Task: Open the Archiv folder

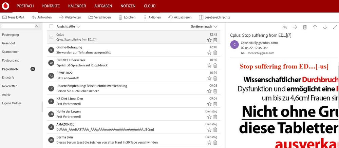Action: pos(6,95)
